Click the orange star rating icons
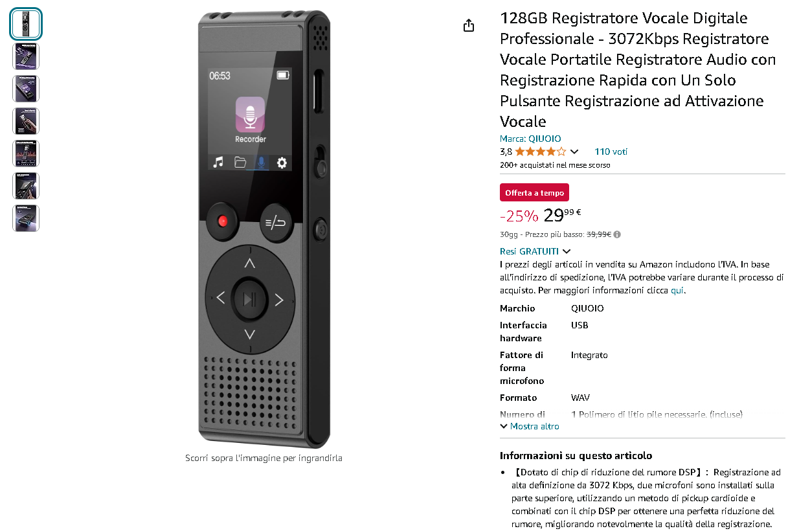Viewport: 799px width, 531px height. click(541, 152)
